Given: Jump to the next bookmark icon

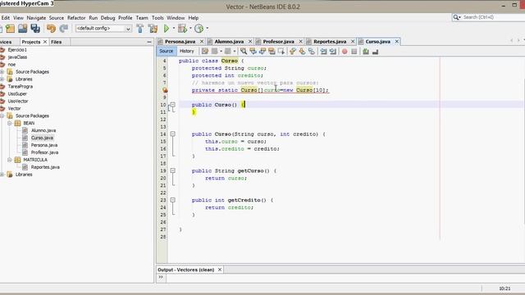Looking at the screenshot, I should [x=302, y=51].
